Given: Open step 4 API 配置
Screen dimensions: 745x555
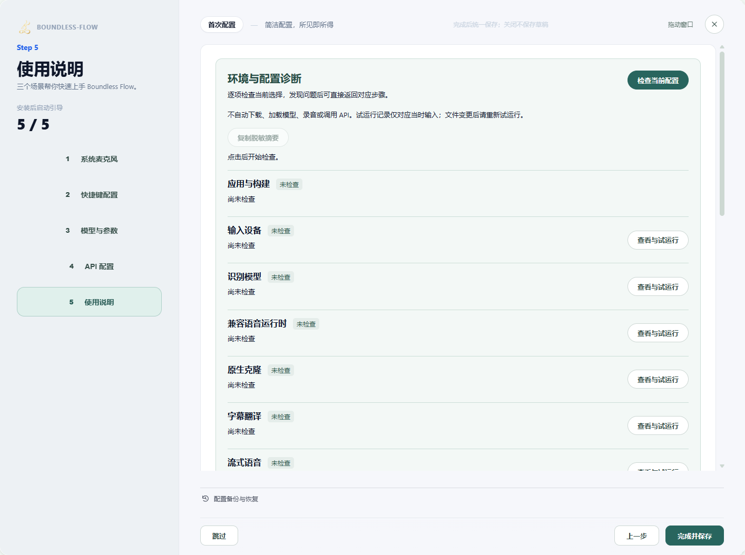Looking at the screenshot, I should 89,266.
